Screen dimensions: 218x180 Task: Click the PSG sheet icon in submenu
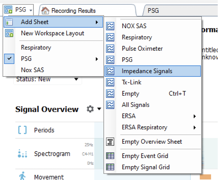tap(110, 60)
